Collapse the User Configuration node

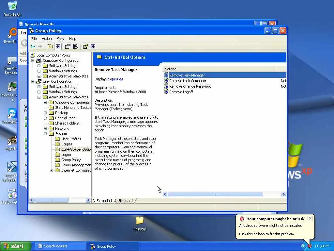[33, 81]
